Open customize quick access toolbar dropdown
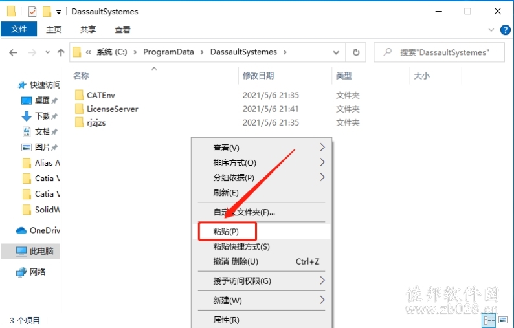Viewport: 514px width, 328px height. point(58,12)
